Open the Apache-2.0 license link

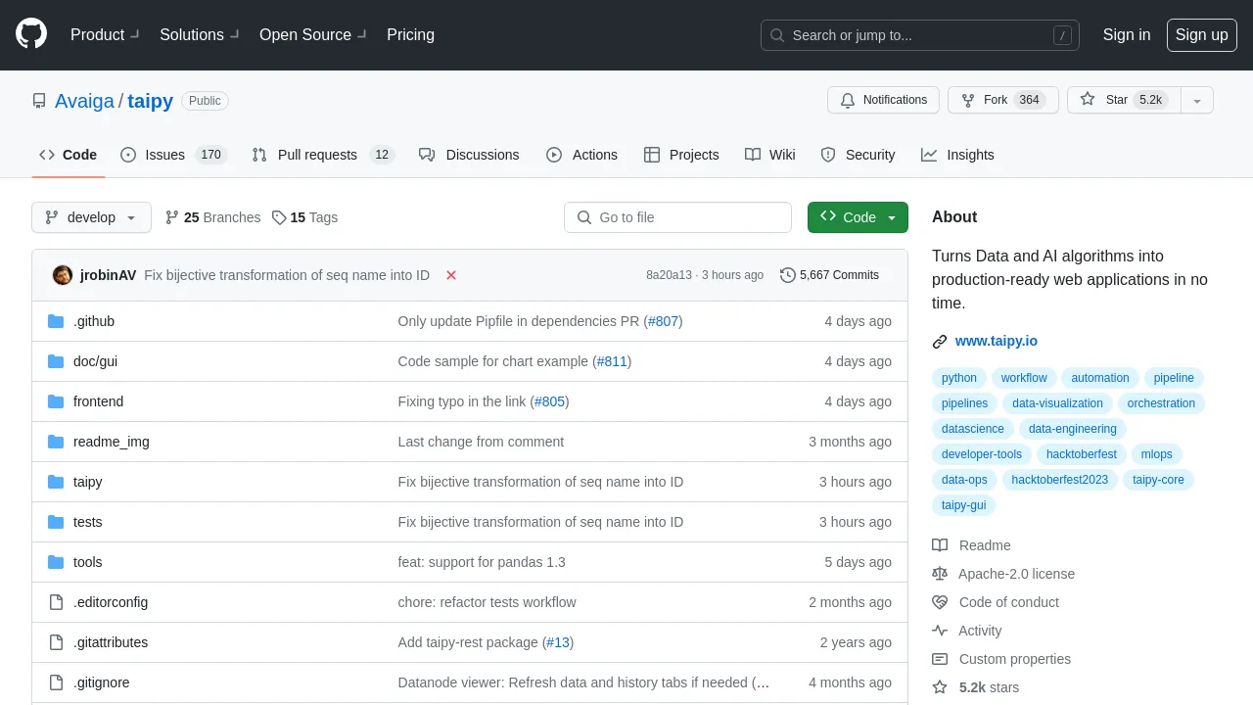tap(1003, 574)
